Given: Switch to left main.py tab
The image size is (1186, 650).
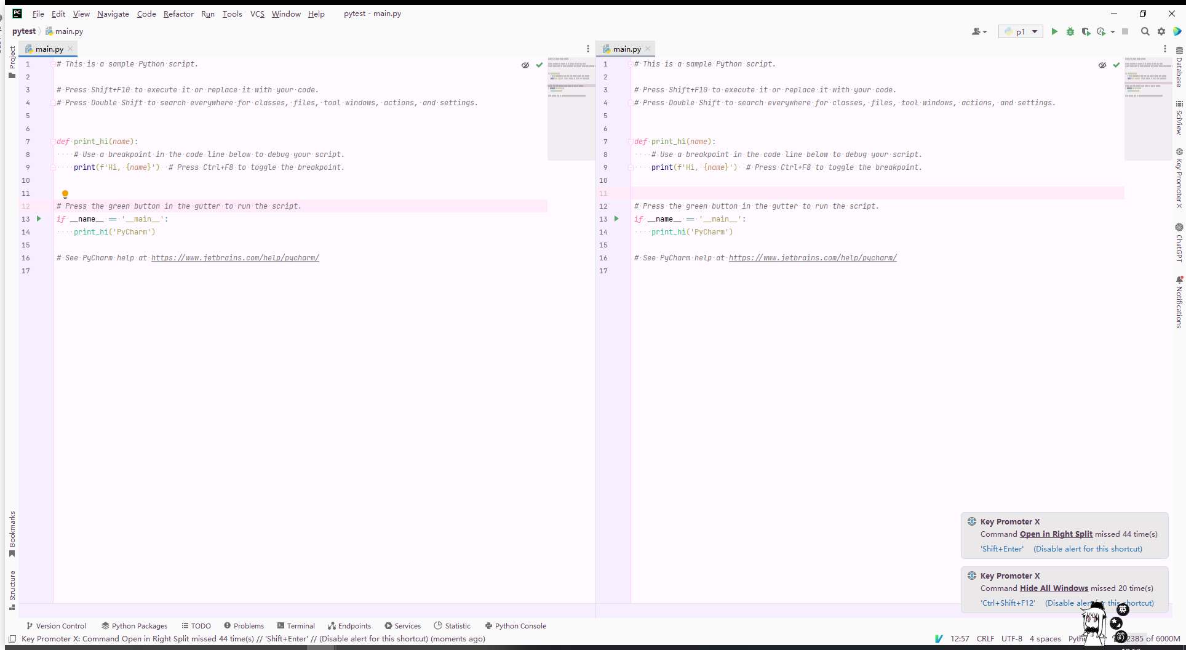Looking at the screenshot, I should (x=48, y=49).
